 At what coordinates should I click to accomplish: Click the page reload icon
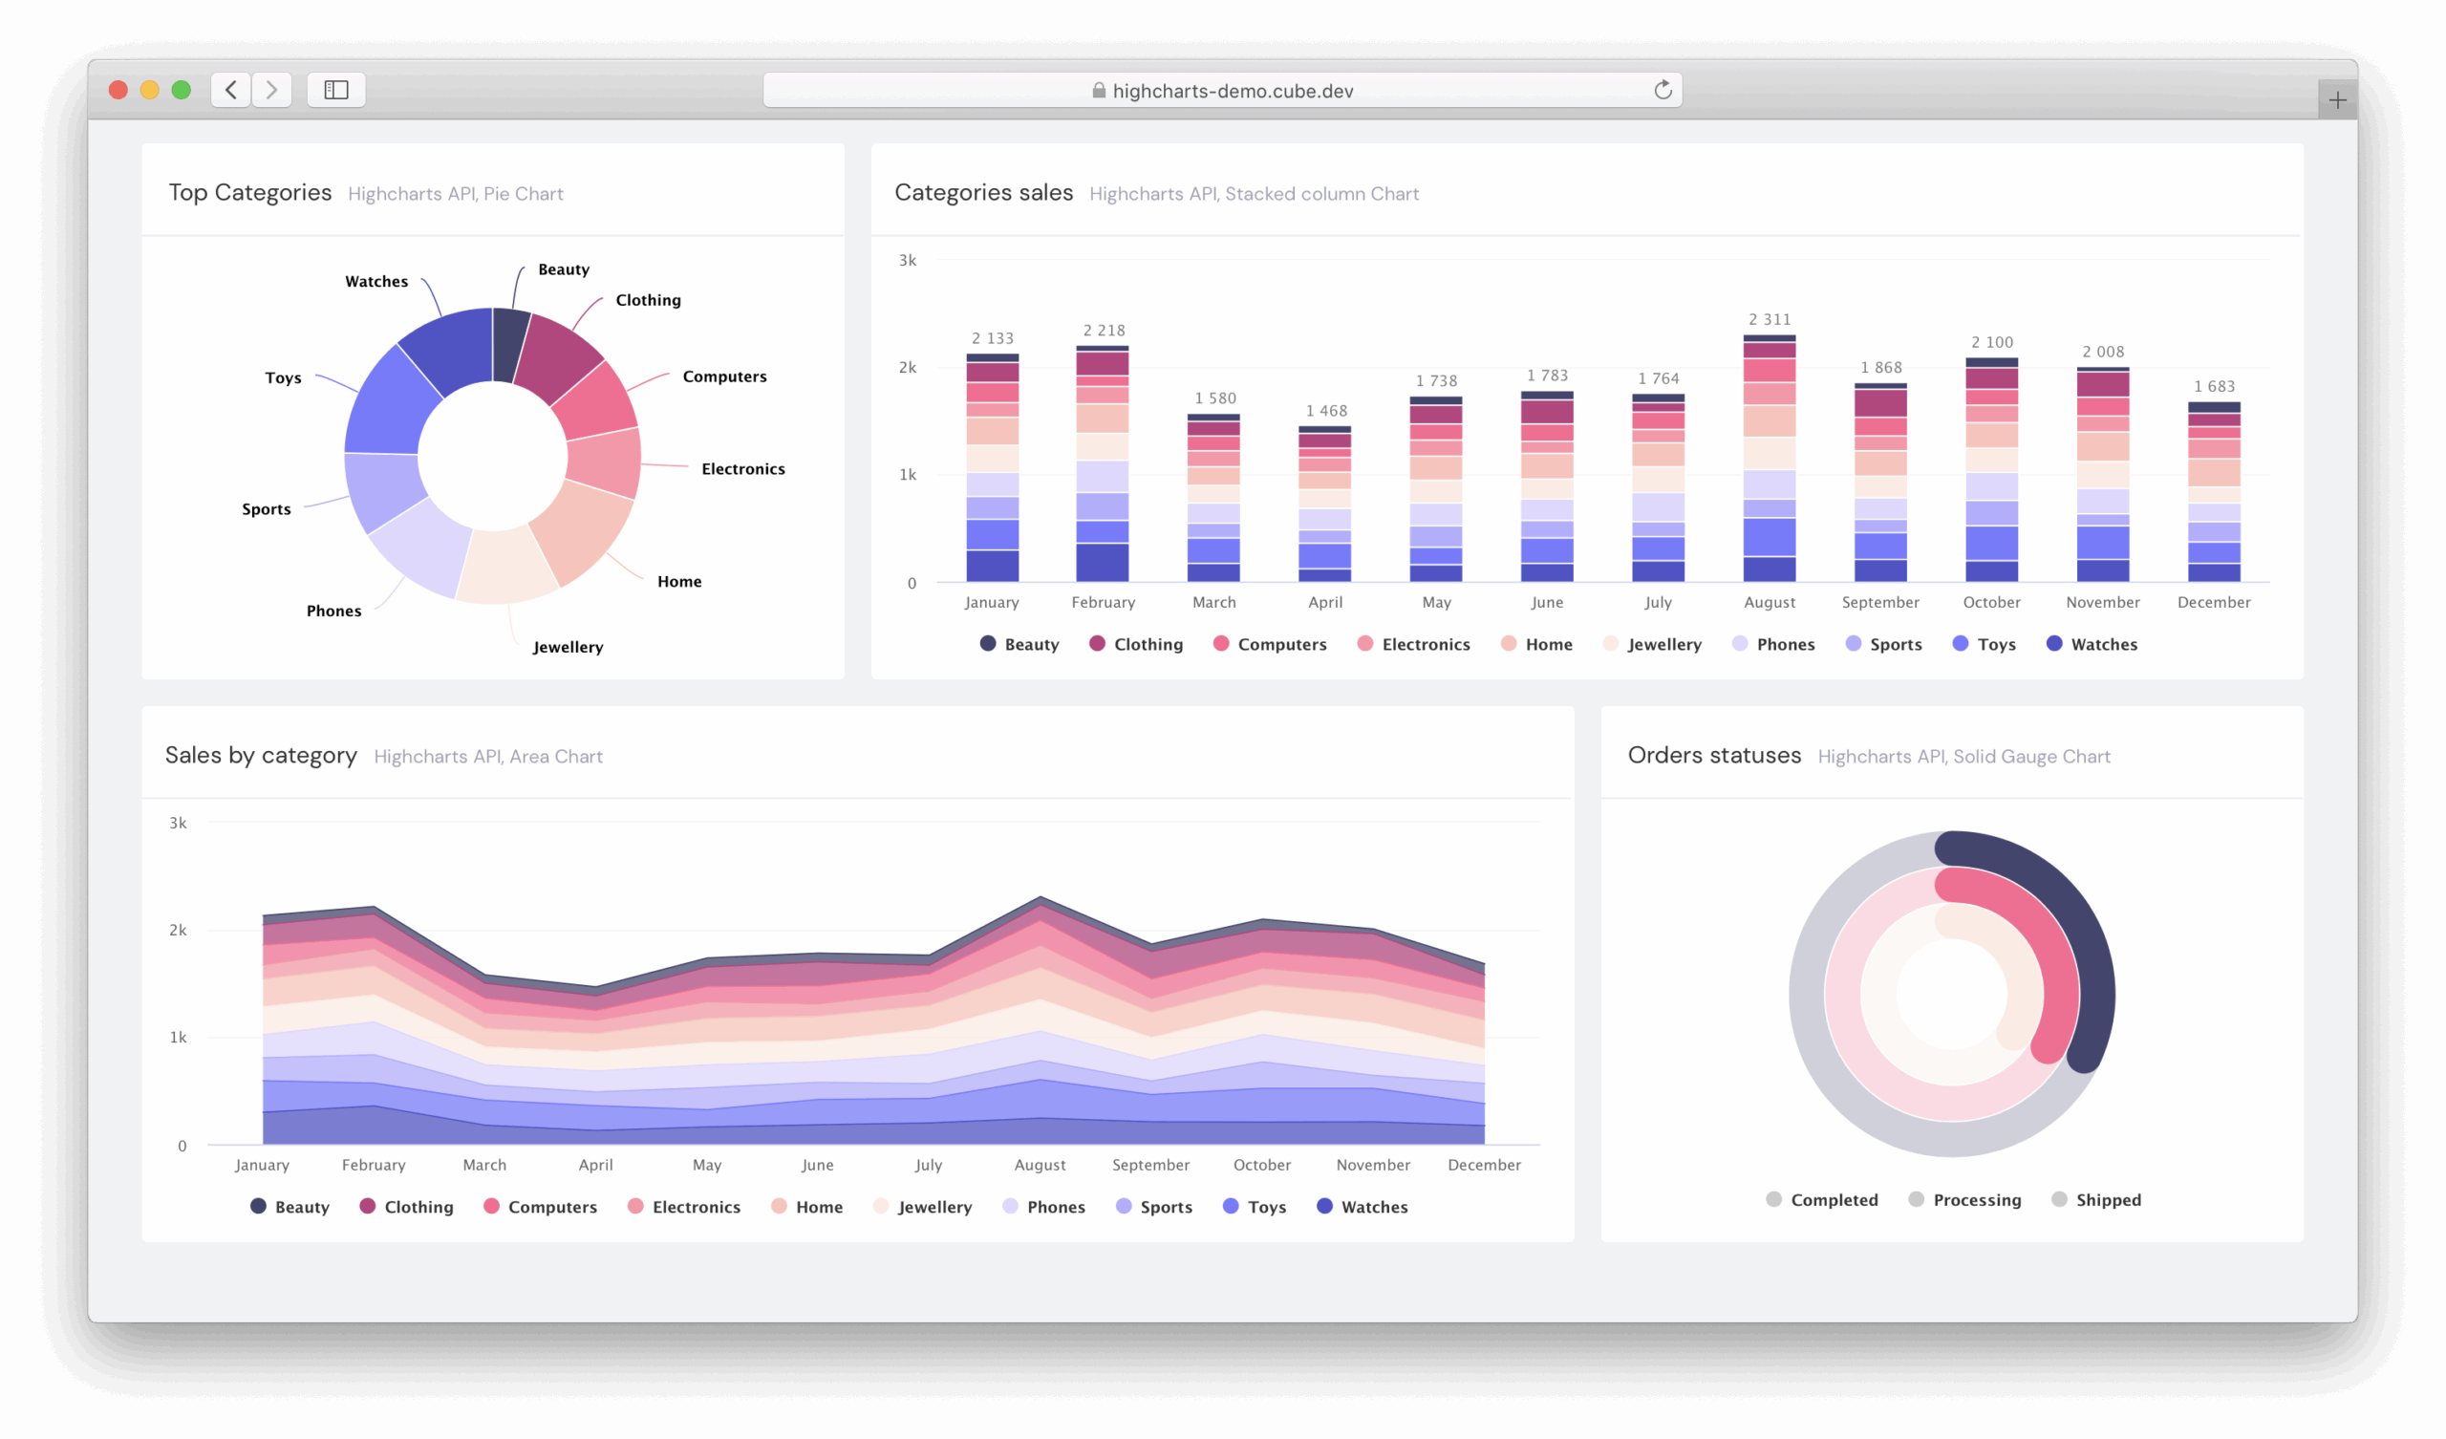pos(1662,89)
